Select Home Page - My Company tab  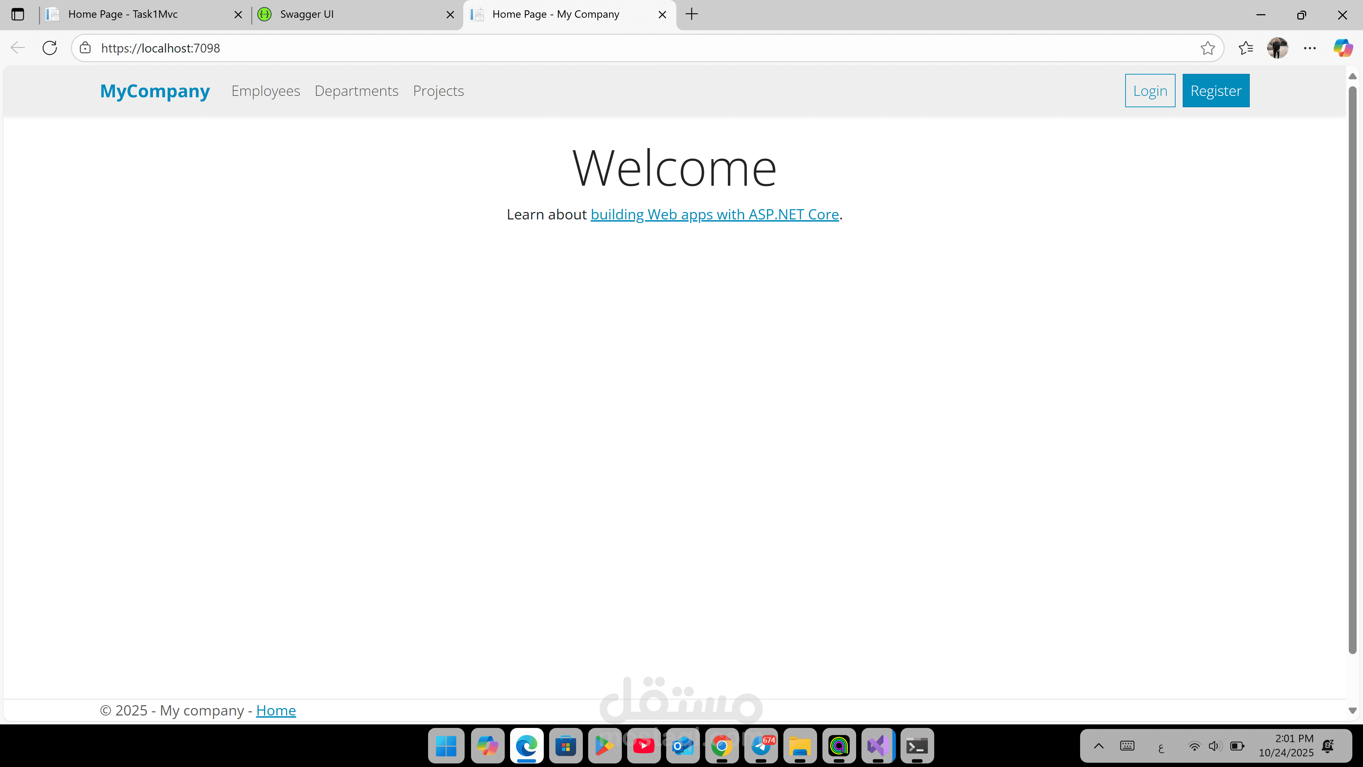pyautogui.click(x=569, y=14)
